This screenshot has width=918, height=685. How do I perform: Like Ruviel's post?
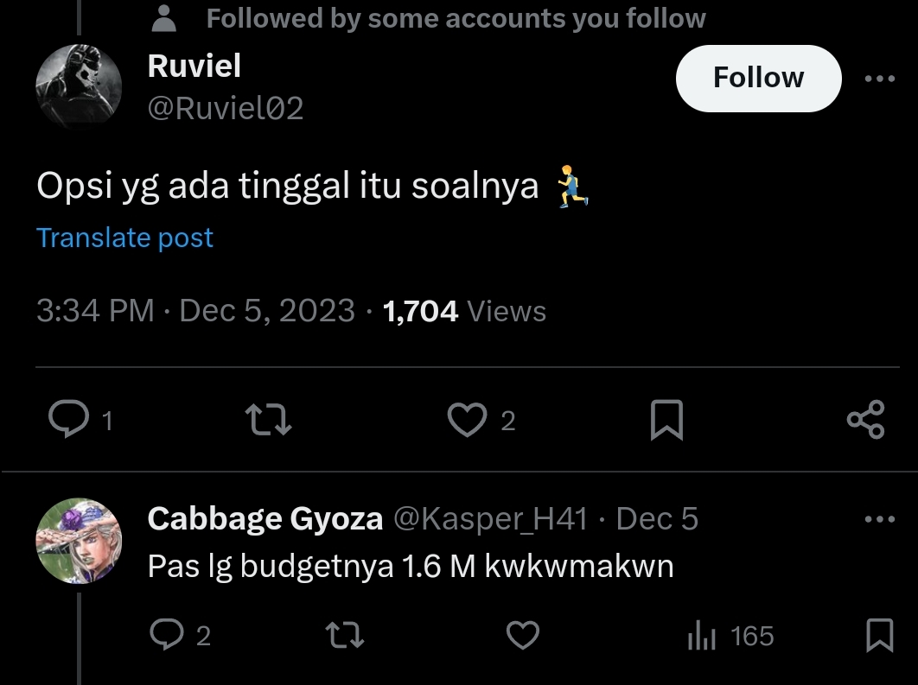point(468,420)
